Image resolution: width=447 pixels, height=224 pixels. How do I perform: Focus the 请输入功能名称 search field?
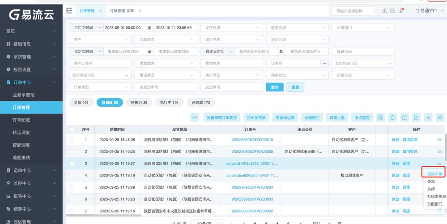point(353,11)
